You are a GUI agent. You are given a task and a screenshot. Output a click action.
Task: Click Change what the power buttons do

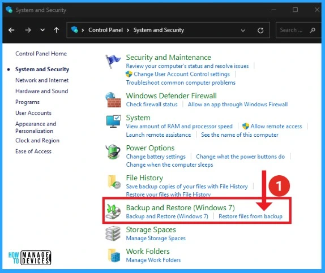[x=241, y=157]
